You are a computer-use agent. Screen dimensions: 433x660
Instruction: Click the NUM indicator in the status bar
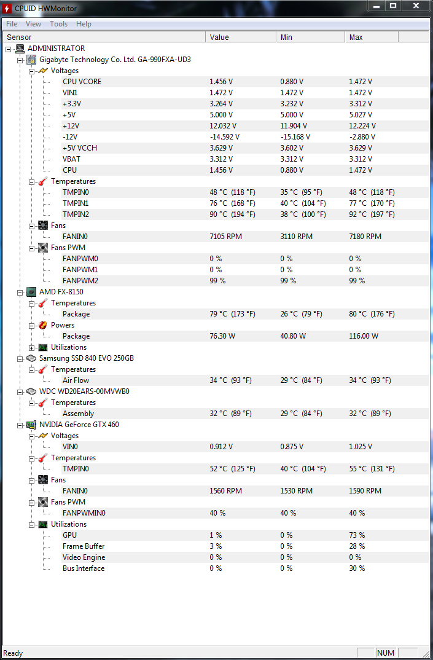(386, 653)
